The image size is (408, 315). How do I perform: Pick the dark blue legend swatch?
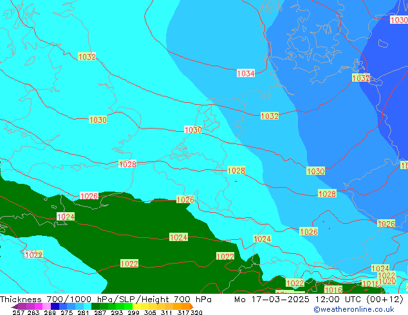pyautogui.click(x=55, y=306)
